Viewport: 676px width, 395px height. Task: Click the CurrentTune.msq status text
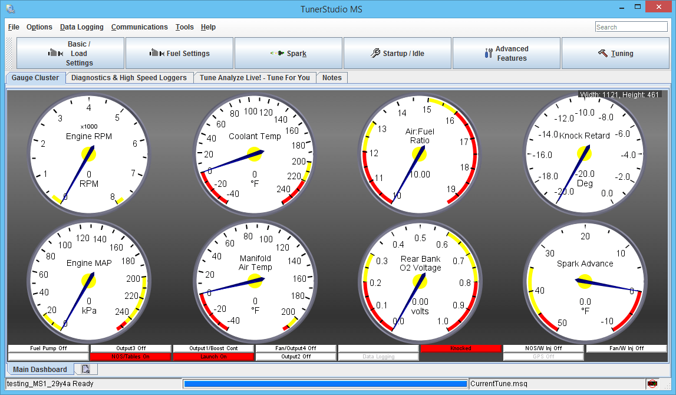[x=499, y=383]
